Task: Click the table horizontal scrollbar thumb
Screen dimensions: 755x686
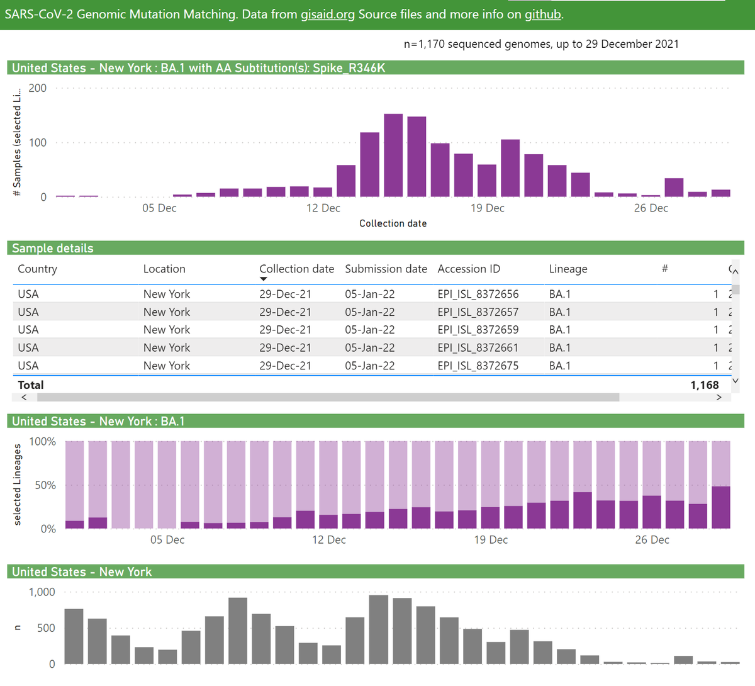Action: tap(328, 397)
